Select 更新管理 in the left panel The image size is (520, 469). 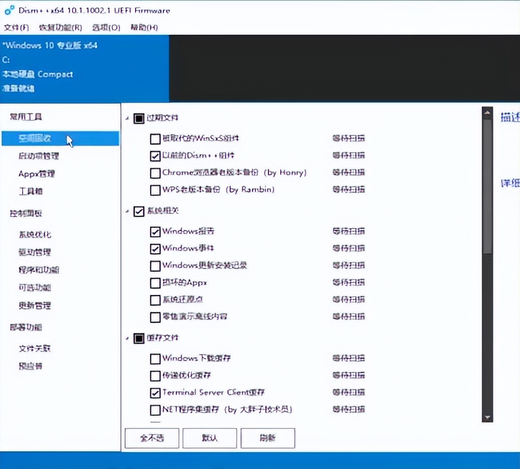pyautogui.click(x=34, y=305)
